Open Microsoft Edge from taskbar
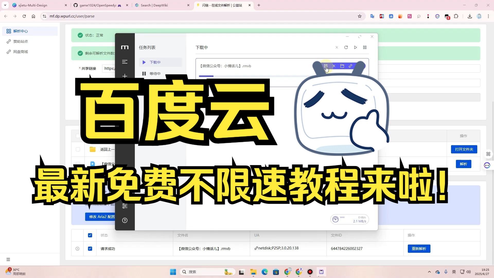 pos(265,272)
